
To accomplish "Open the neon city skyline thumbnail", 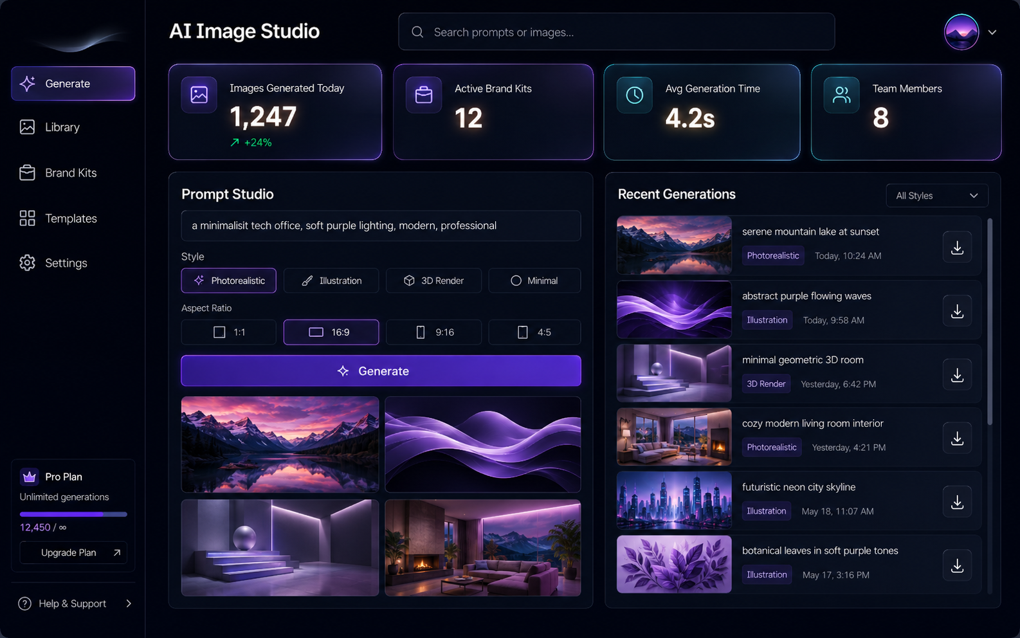I will click(x=674, y=500).
